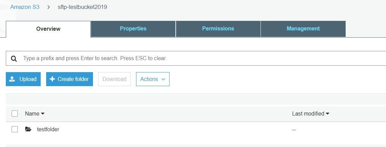This screenshot has height=147, width=386.
Task: Click the Download button
Action: tap(114, 79)
